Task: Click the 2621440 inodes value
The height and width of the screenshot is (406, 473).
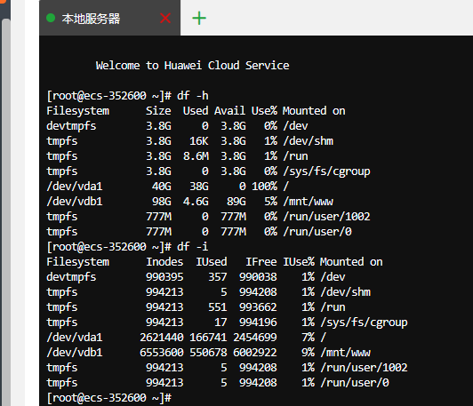Action: click(x=162, y=338)
